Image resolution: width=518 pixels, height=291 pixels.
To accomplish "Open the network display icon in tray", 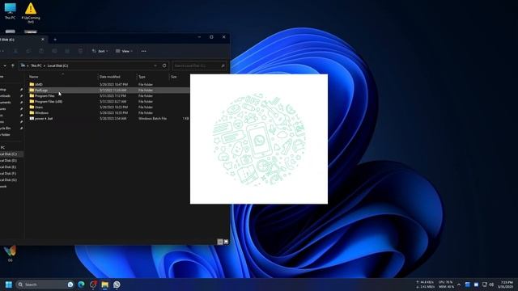I will point(485,285).
